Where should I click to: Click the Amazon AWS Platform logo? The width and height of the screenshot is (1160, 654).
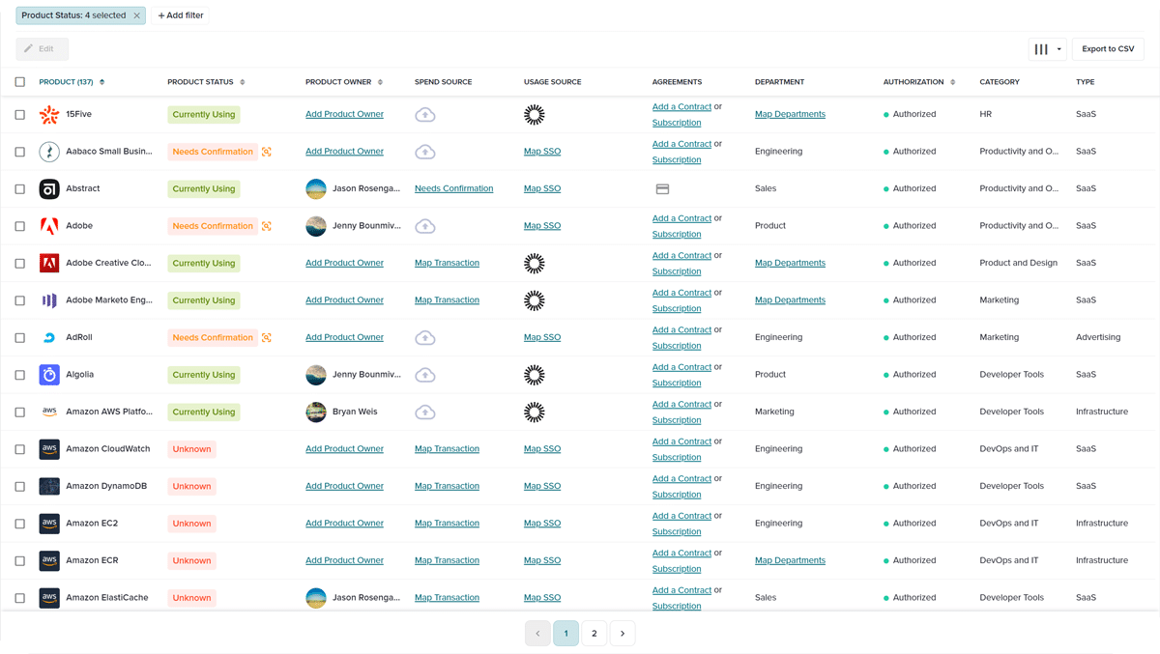point(49,412)
